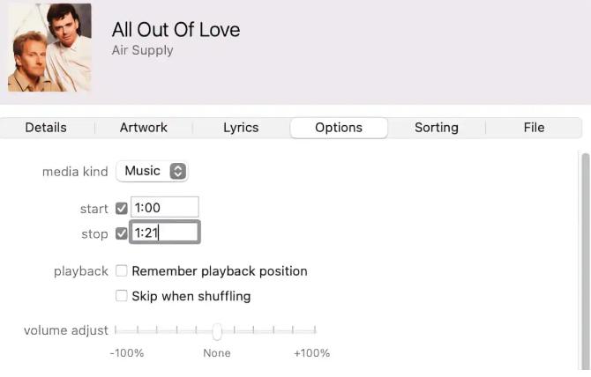
Task: Enable Skip when shuffling
Action: pyautogui.click(x=122, y=296)
